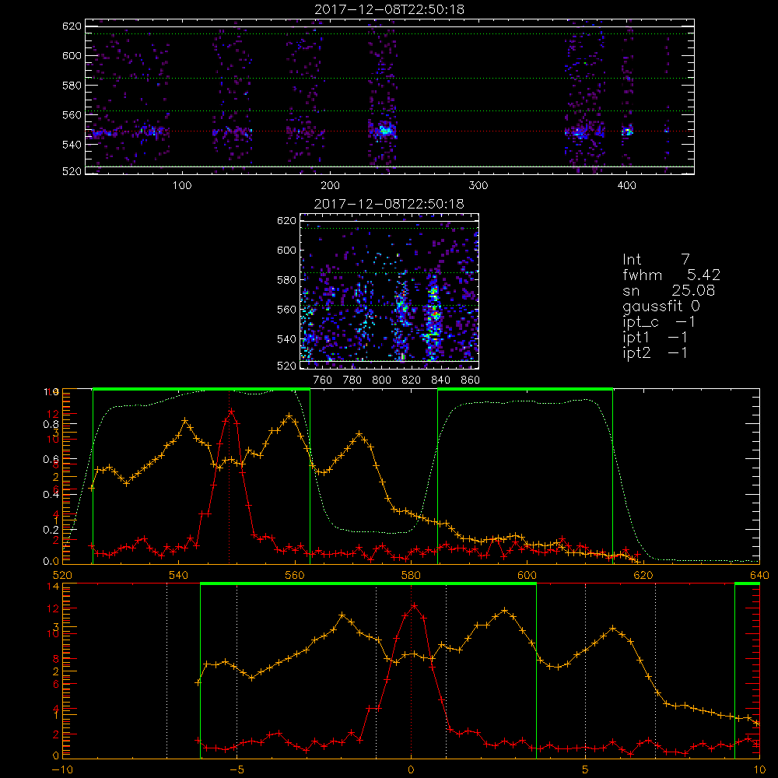778x778 pixels.
Task: Click x-axis label 0 of the bottom plot
Action: pyautogui.click(x=411, y=770)
